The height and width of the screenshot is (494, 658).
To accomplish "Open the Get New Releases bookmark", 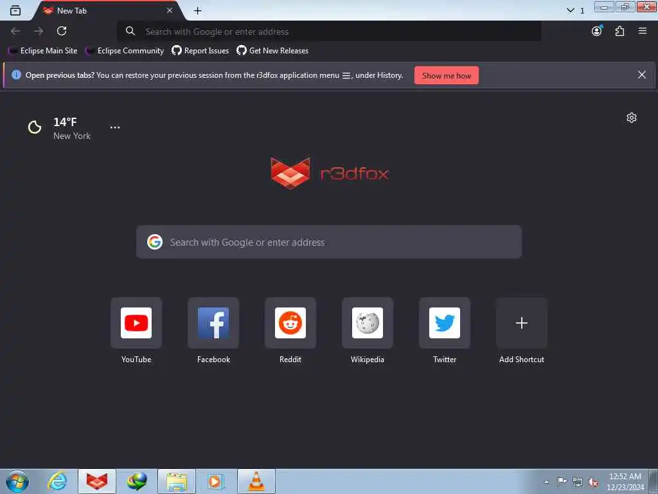I will coord(272,50).
